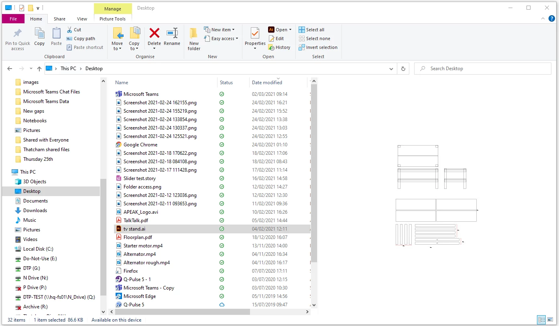Switch to the View ribbon tab
The image size is (559, 326).
(x=82, y=18)
